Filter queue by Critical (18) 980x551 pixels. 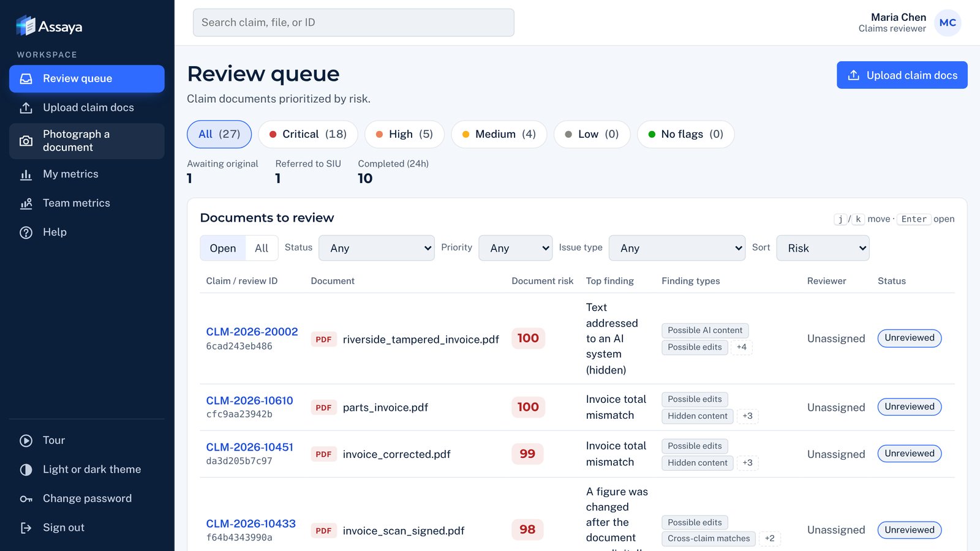point(308,134)
